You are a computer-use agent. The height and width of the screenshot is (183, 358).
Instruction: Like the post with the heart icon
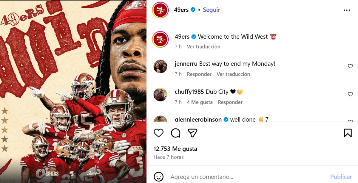[158, 133]
